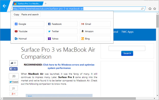Click the 32 likes thumbs-up counter
Viewport: 159px width, 100px height.
pyautogui.click(x=14, y=63)
